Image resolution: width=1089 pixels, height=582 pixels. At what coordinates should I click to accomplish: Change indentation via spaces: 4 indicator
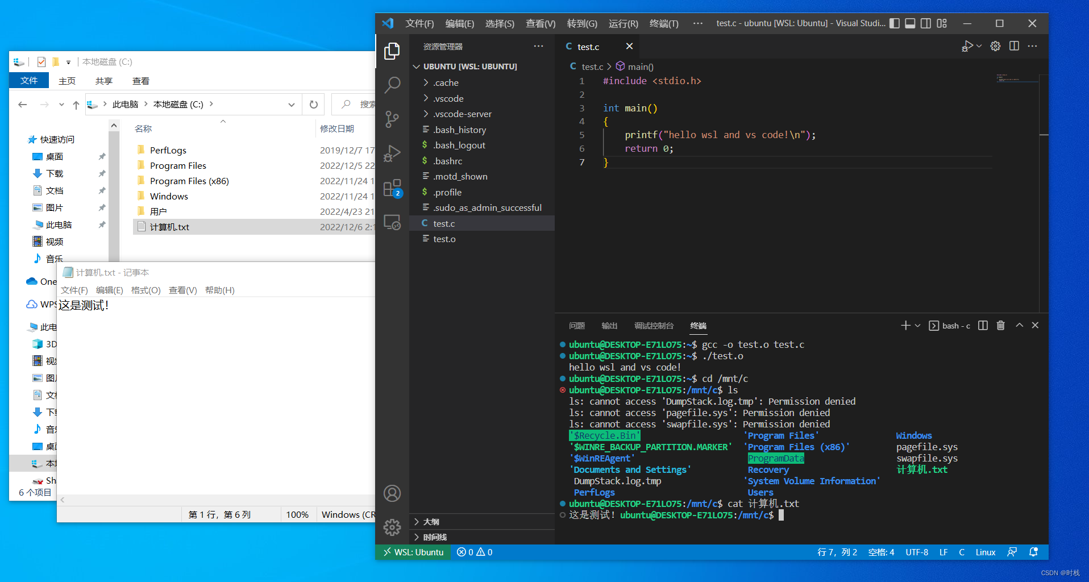pyautogui.click(x=881, y=552)
